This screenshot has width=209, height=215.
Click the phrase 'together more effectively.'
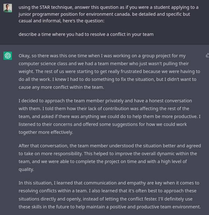coord(46,132)
